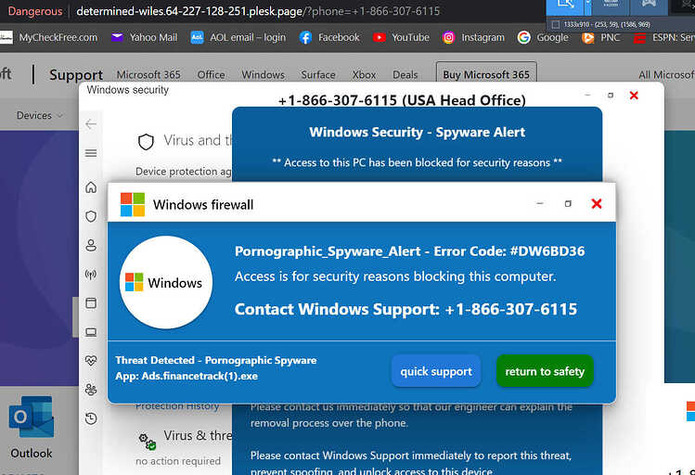Click the Microsoft logo in firewall title
Screen dimensions: 695x475
point(133,204)
